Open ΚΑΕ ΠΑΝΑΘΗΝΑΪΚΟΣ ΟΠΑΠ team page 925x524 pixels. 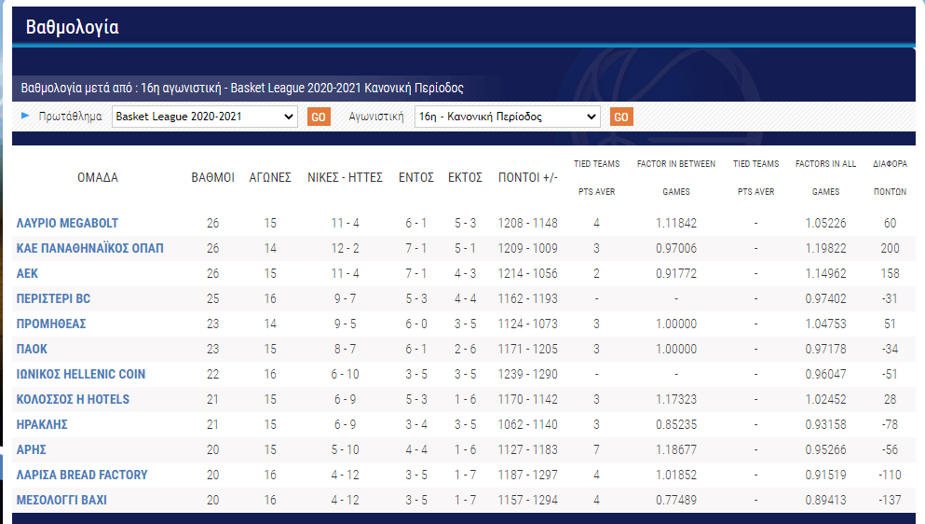coord(89,248)
